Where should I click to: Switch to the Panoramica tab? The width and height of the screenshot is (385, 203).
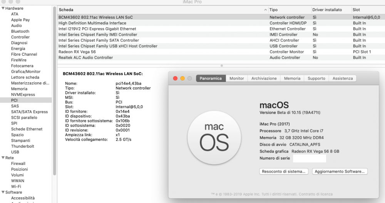coord(211,78)
